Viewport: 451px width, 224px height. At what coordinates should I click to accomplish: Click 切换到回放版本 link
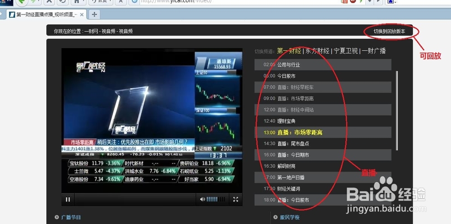click(389, 31)
